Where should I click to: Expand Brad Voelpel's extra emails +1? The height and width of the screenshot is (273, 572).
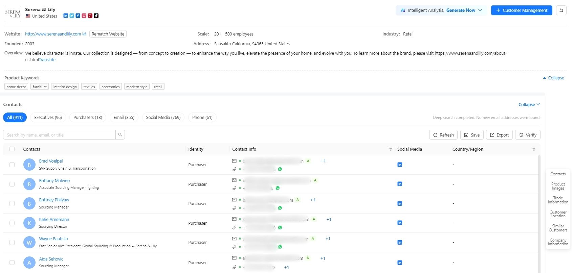click(323, 161)
